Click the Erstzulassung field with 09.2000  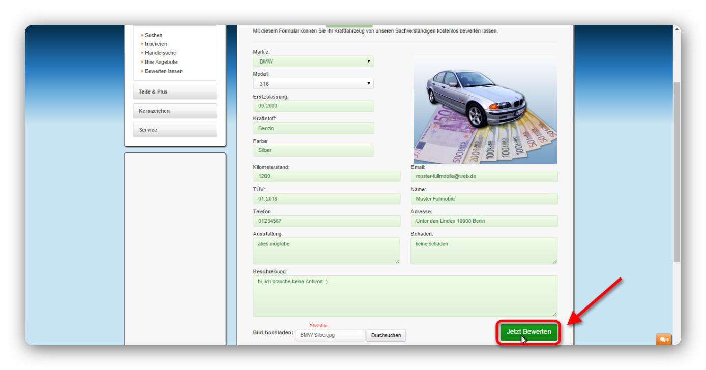(313, 106)
